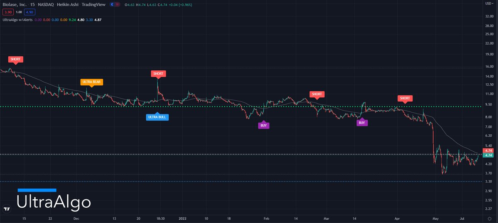Click the 2.27 price axis label
498x223 pixels.
tap(489, 209)
